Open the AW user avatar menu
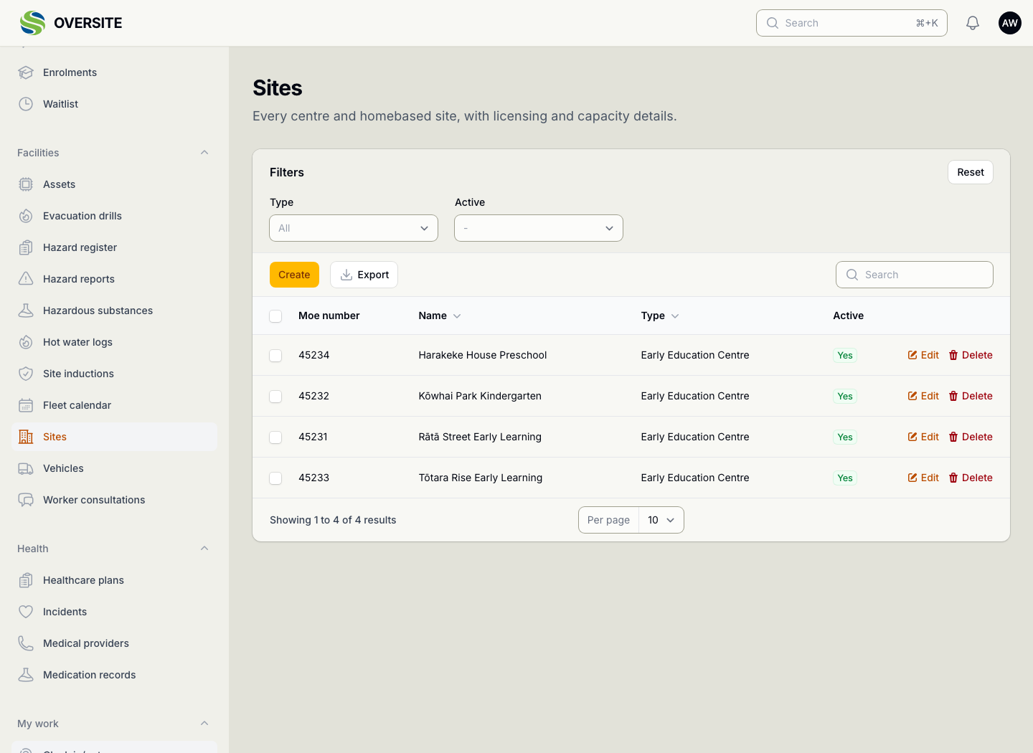This screenshot has width=1033, height=753. [1010, 23]
